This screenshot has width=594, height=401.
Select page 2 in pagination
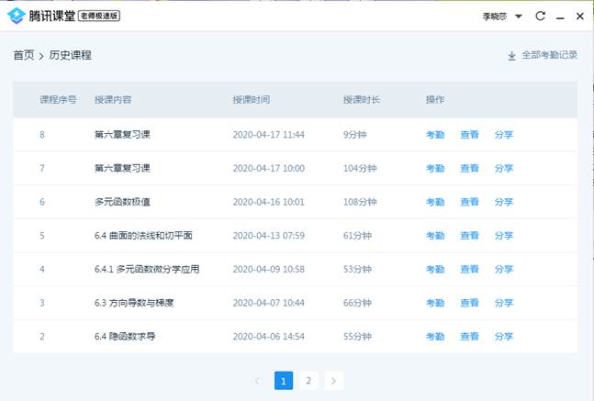pos(308,381)
